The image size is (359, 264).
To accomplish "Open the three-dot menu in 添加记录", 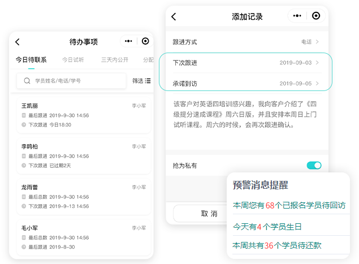I will coord(297,16).
